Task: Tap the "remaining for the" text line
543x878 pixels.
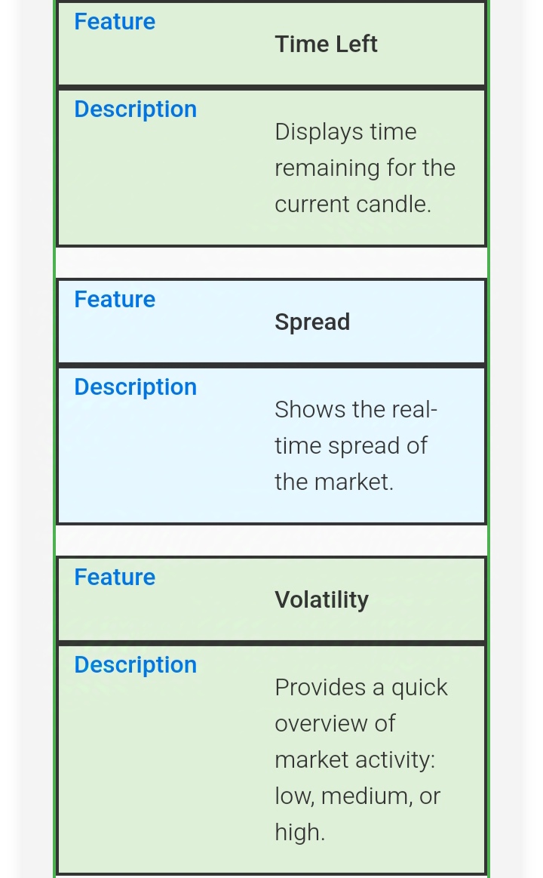Action: pos(365,168)
